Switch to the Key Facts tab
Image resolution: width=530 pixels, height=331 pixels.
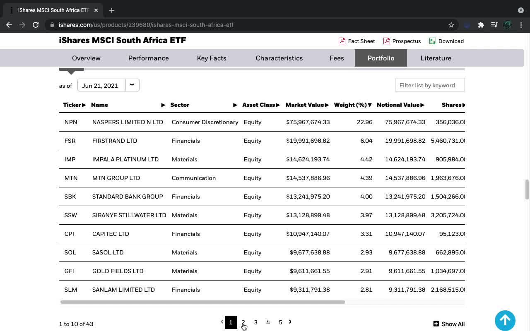(x=212, y=58)
